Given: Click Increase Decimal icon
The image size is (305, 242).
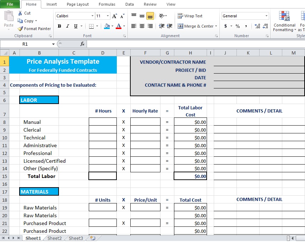Looking at the screenshot, I should (x=257, y=26).
